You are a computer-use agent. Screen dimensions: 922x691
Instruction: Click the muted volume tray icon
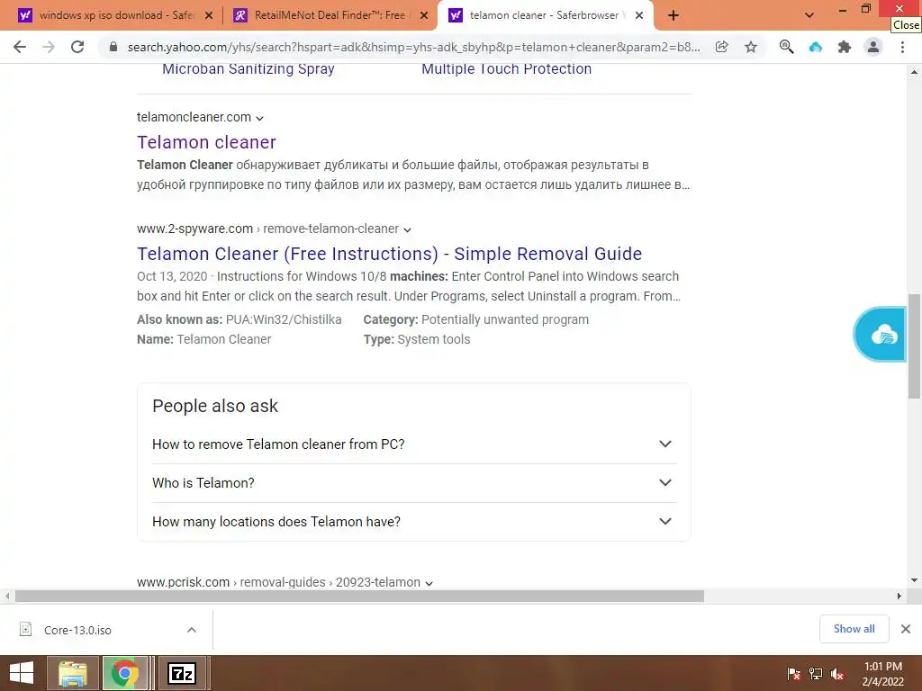tap(837, 673)
